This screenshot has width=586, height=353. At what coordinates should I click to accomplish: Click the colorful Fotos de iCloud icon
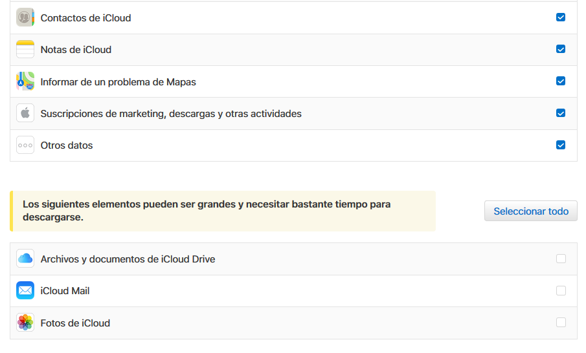(25, 323)
